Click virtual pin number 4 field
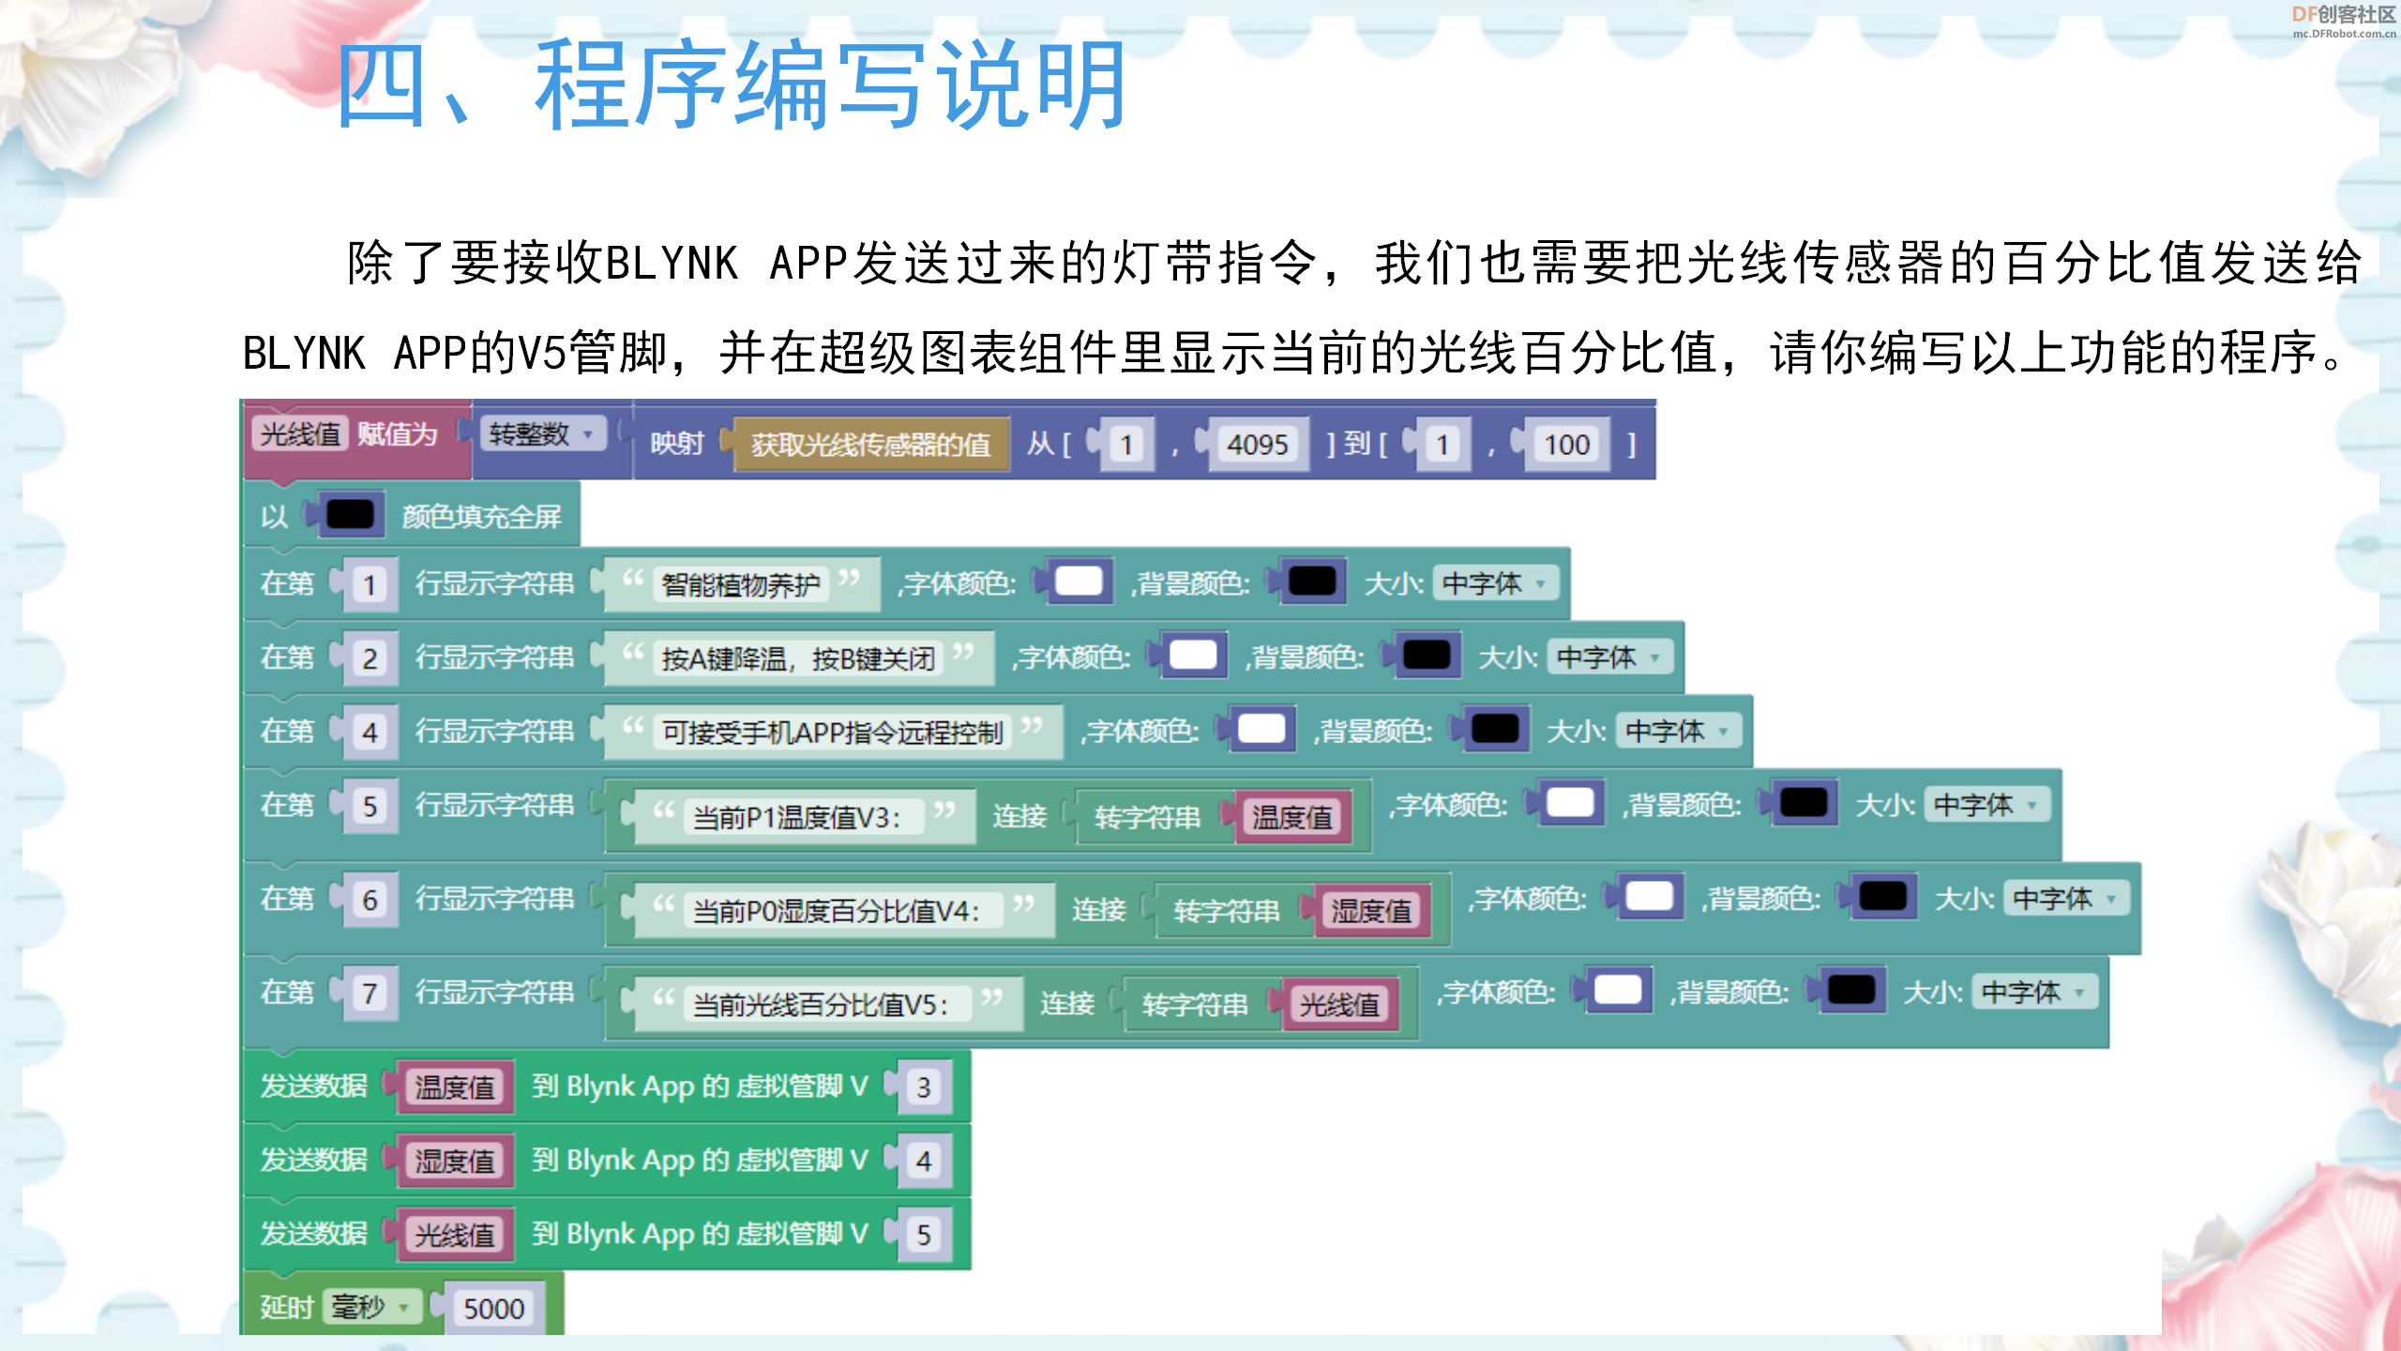 pos(923,1161)
